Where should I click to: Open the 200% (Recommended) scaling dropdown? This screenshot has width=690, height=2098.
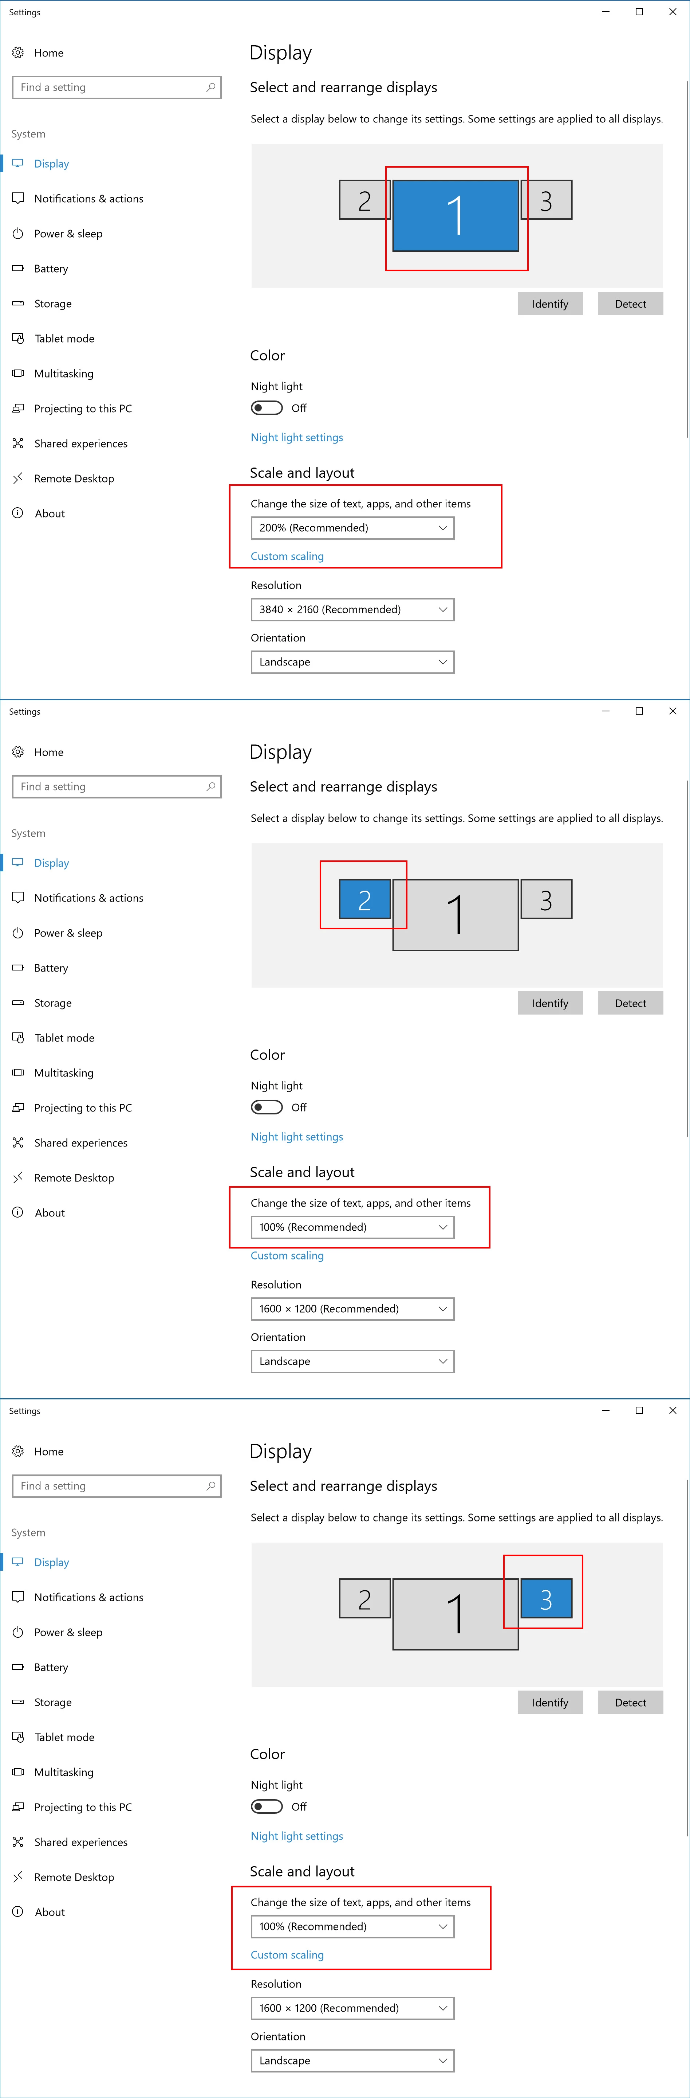tap(352, 528)
